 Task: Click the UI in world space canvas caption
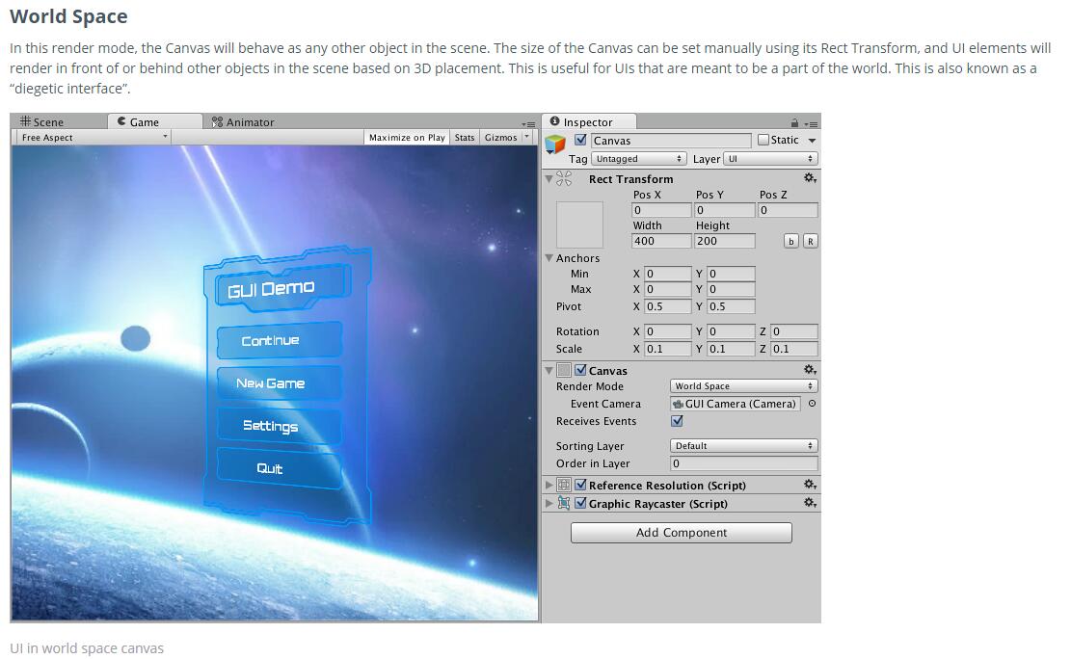[x=87, y=648]
